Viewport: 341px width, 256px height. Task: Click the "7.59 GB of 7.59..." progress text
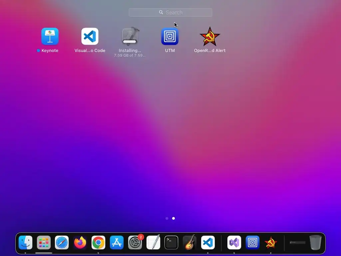click(130, 55)
